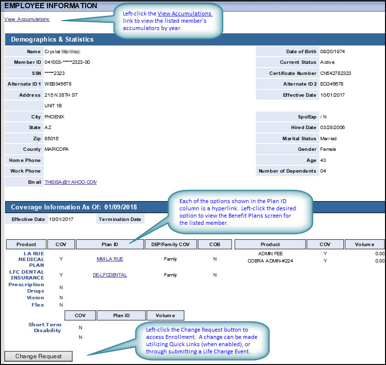The height and width of the screenshot is (365, 386).
Task: Select the Member ID value
Action: [x=67, y=62]
